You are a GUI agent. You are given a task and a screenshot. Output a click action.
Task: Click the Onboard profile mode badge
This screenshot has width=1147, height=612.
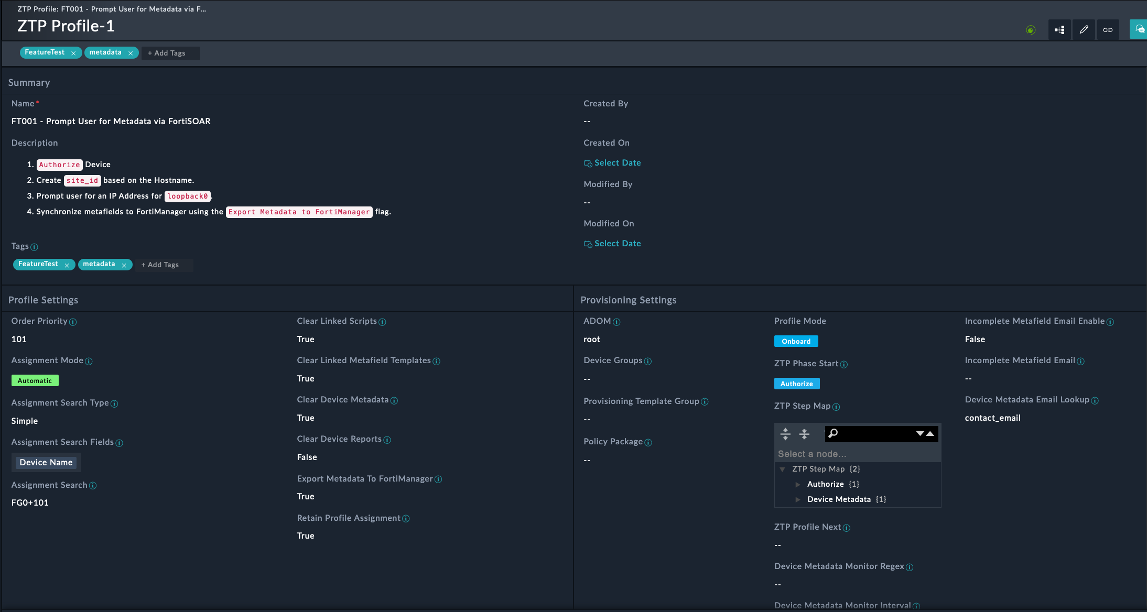coord(796,342)
